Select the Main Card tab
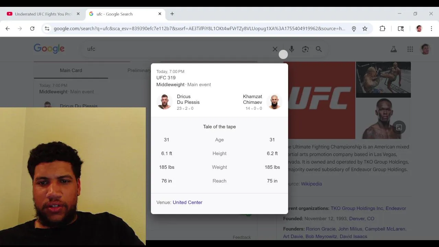439x247 pixels. pyautogui.click(x=71, y=70)
